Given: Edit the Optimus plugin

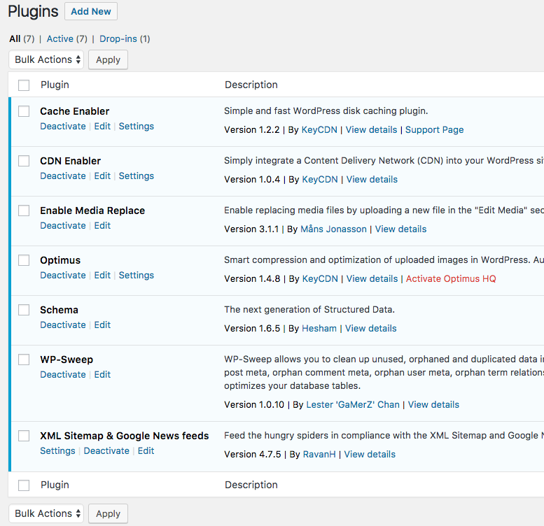Looking at the screenshot, I should (102, 275).
